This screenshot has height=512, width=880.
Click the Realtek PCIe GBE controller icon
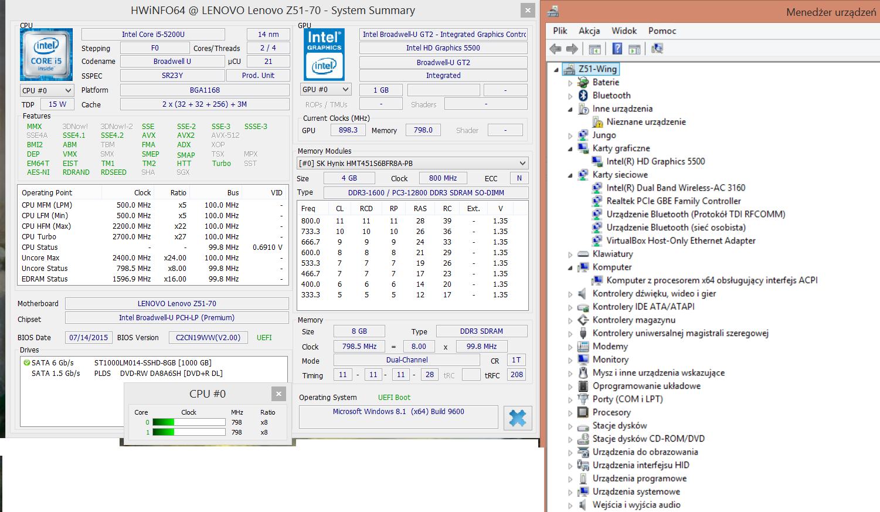point(597,201)
